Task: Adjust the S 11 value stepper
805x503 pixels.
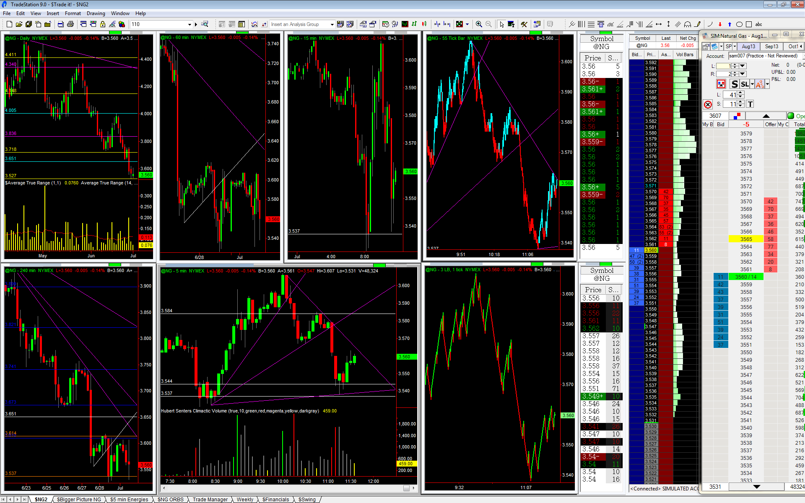Action: 741,104
